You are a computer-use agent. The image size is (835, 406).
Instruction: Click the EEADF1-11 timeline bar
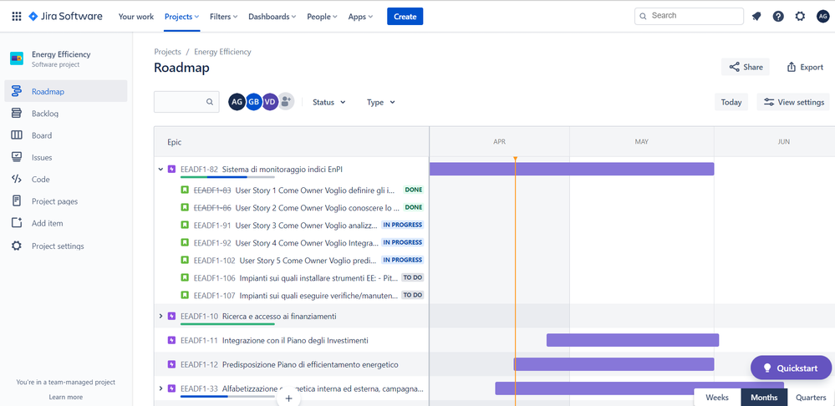633,340
